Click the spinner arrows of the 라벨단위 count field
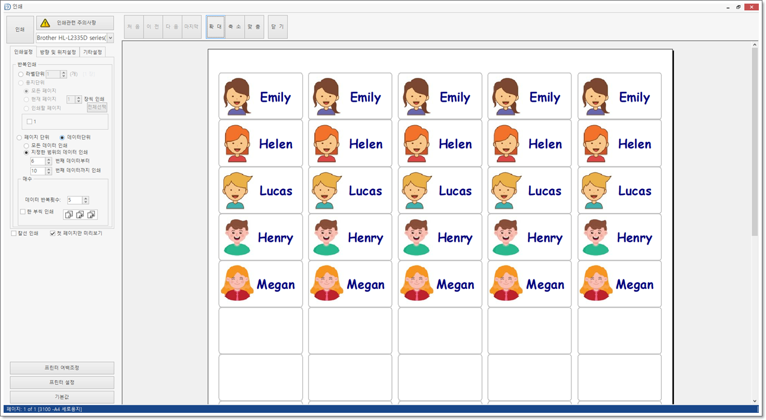Viewport: 766px width, 420px height. click(63, 74)
